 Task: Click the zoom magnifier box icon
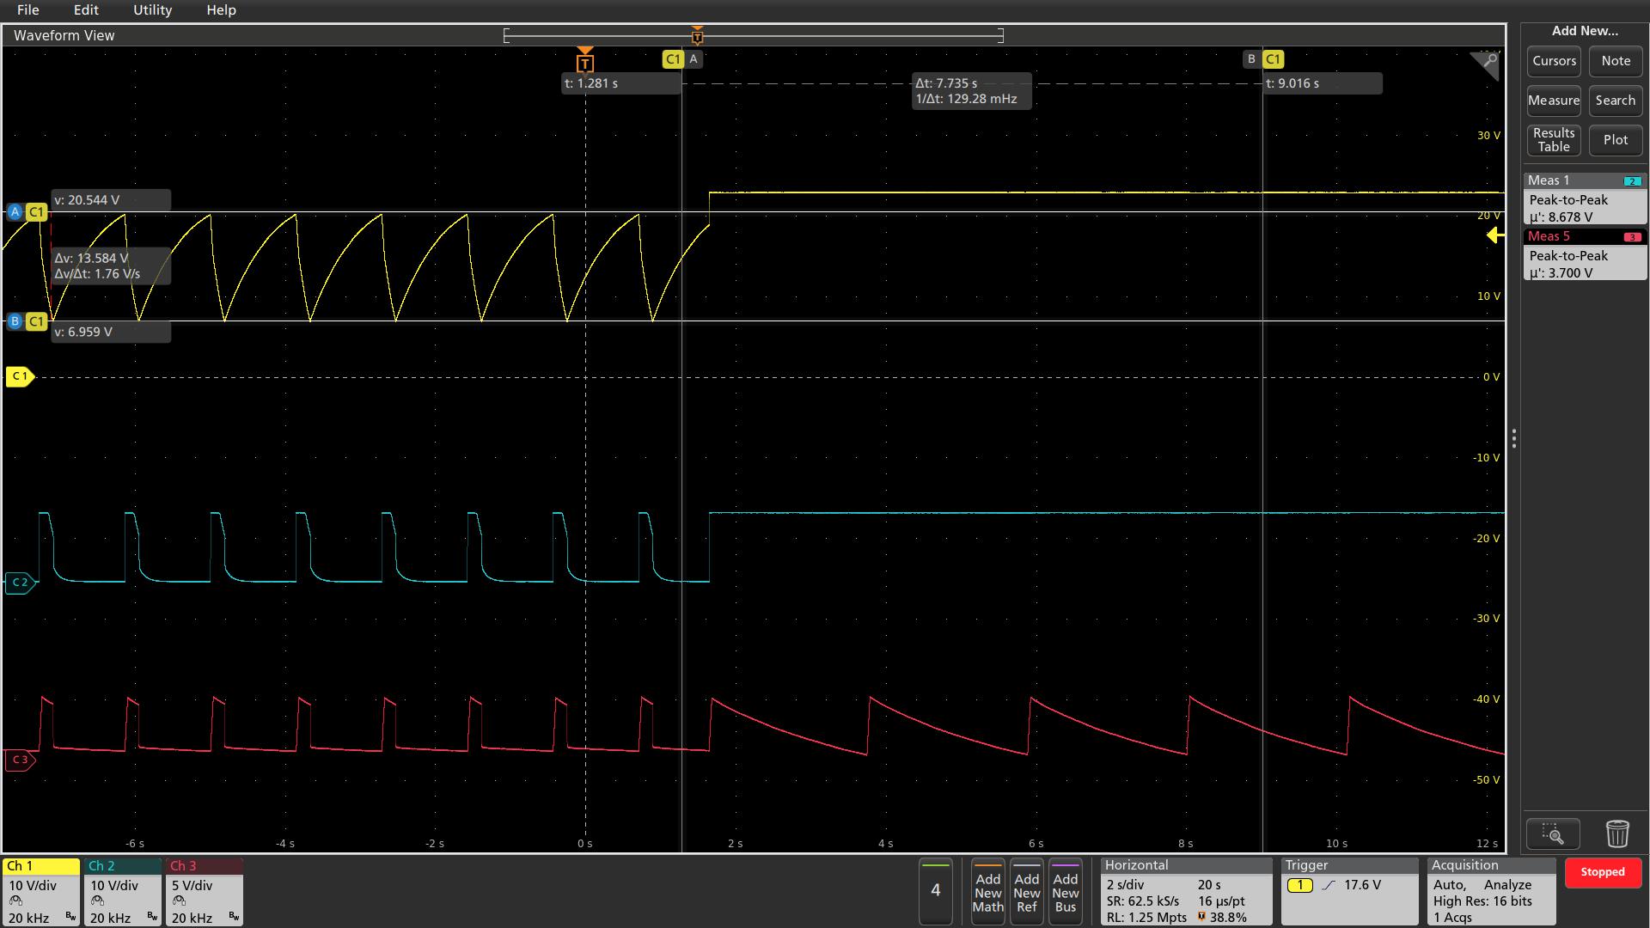(1553, 833)
